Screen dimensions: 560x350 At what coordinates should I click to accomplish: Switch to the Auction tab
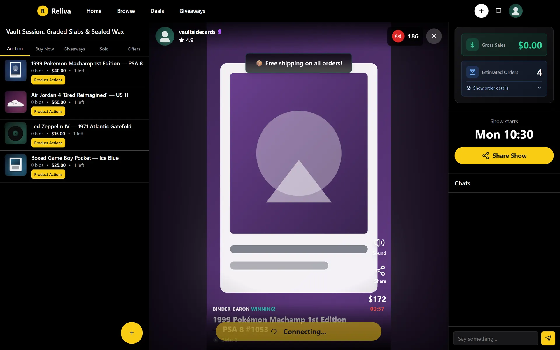click(15, 49)
